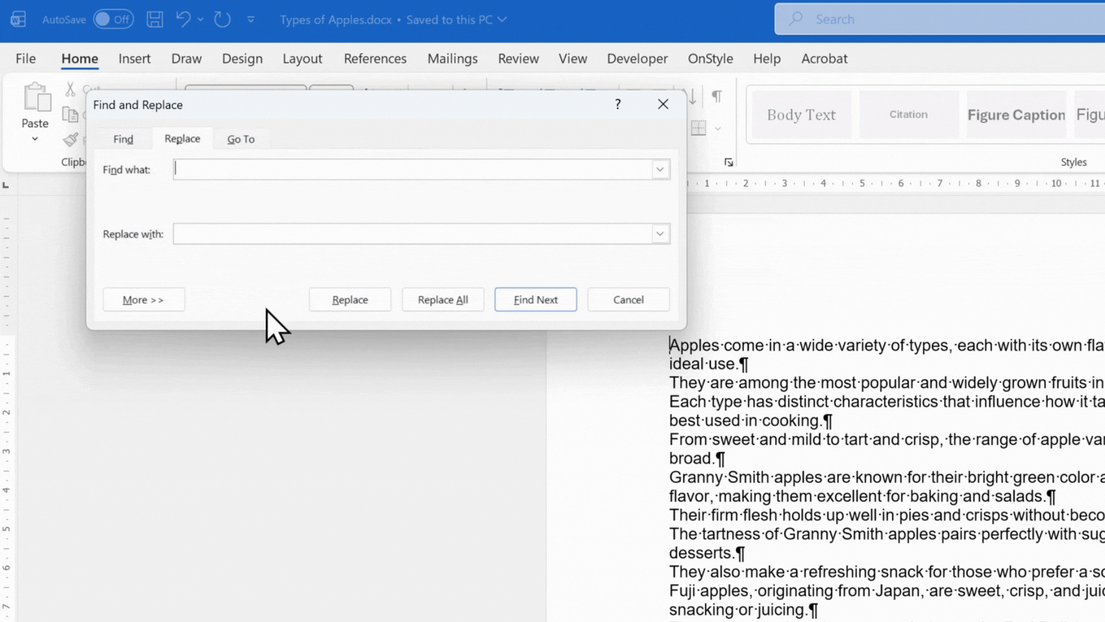Close the Find and Replace dialog

click(x=663, y=104)
